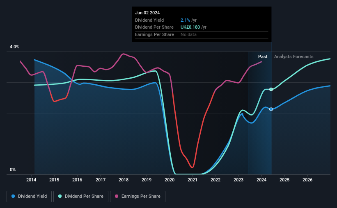Click the 'UK£0.180' dividend per share value
Image resolution: width=337 pixels, height=208 pixels.
click(x=190, y=27)
